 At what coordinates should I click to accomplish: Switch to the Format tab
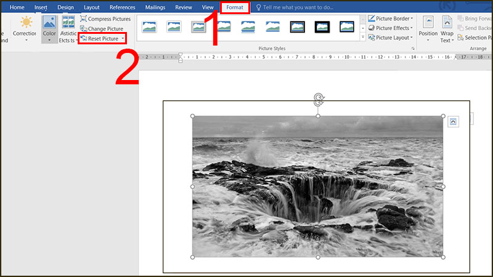click(235, 7)
